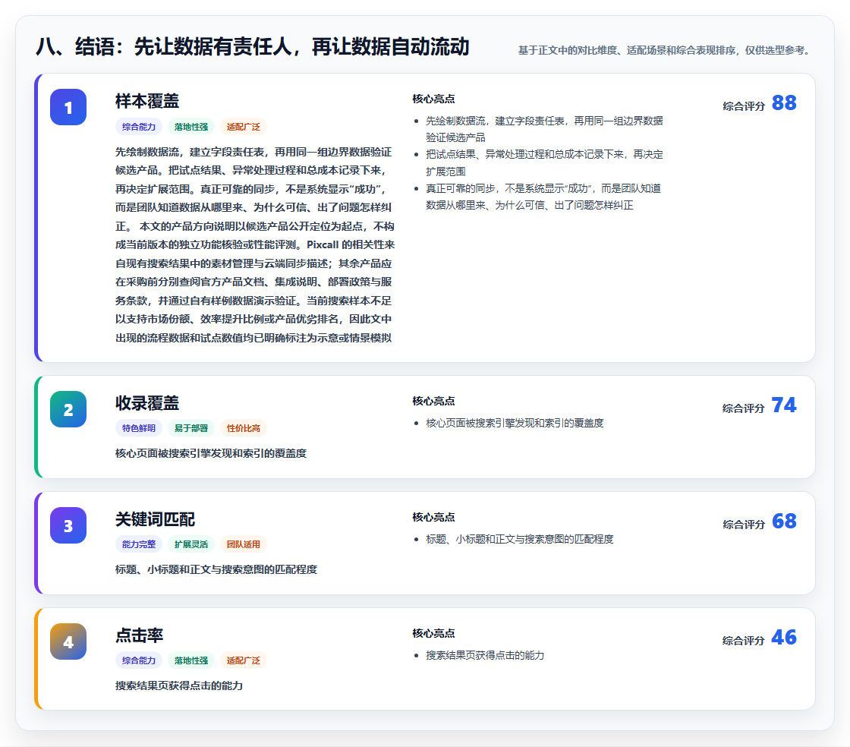This screenshot has height=747, width=850.
Task: Open the 收录覆盖 card title
Action: pyautogui.click(x=147, y=403)
